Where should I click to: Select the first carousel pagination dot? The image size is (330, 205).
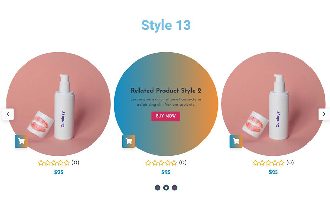[x=157, y=188]
